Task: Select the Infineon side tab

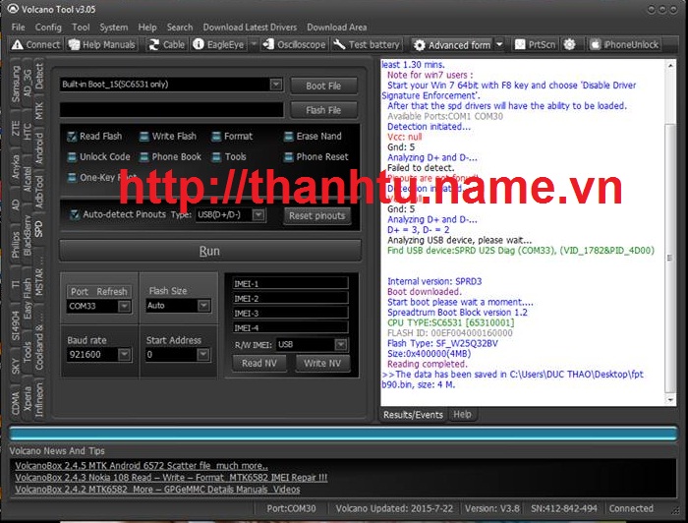Action: 38,399
